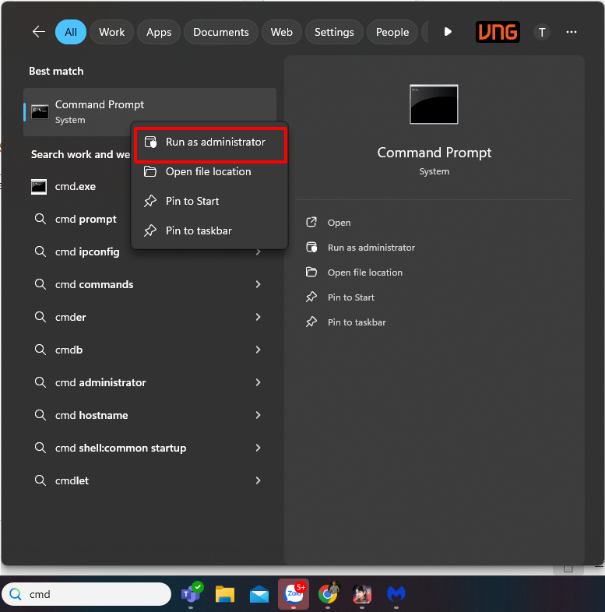The width and height of the screenshot is (605, 612).
Task: Switch to the Documents filter tab
Action: tap(221, 32)
